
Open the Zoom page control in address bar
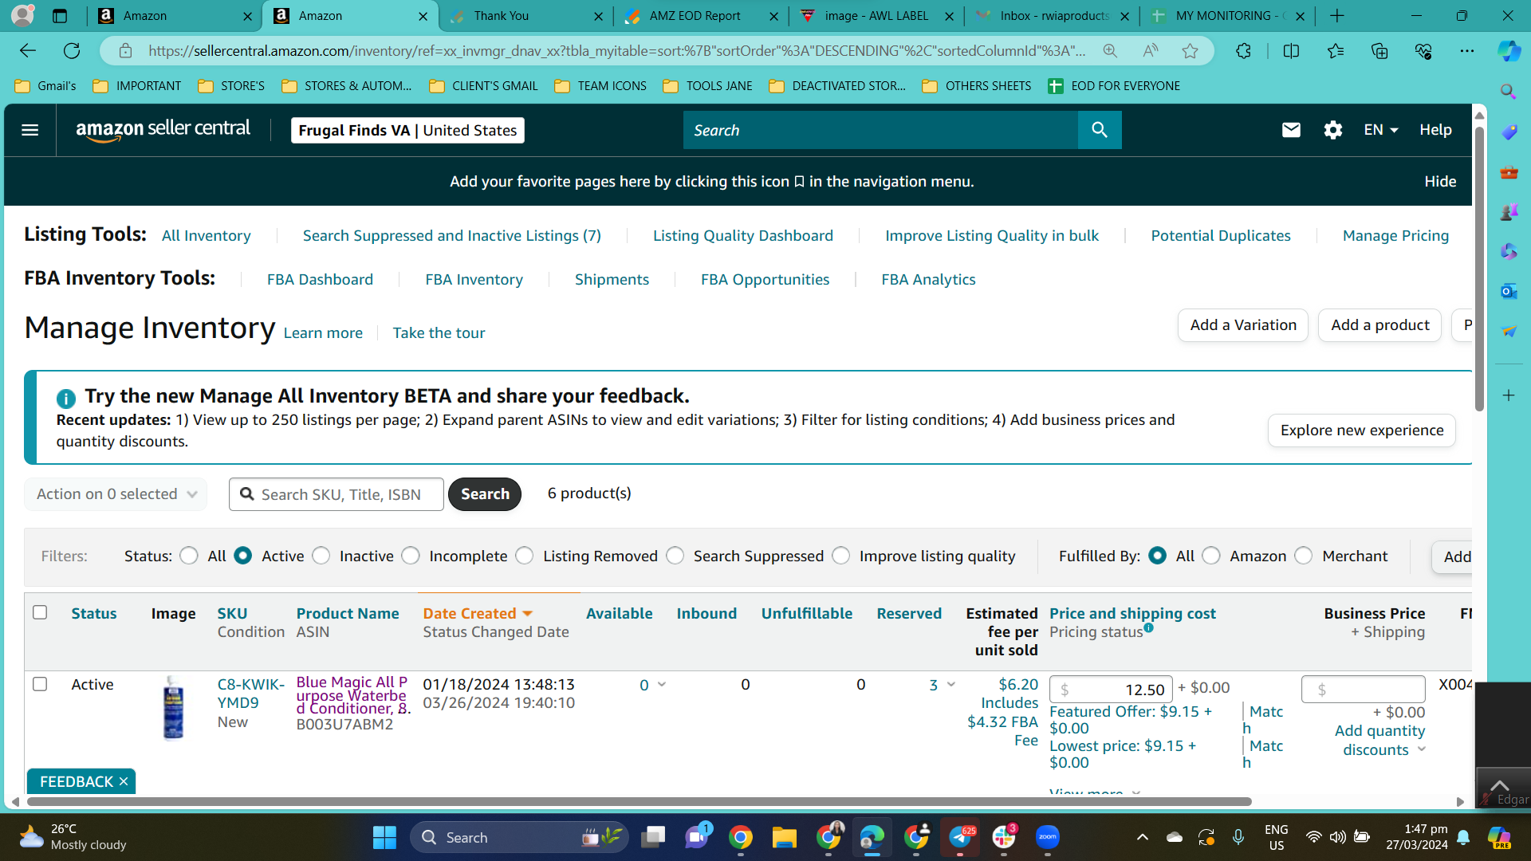click(x=1110, y=51)
